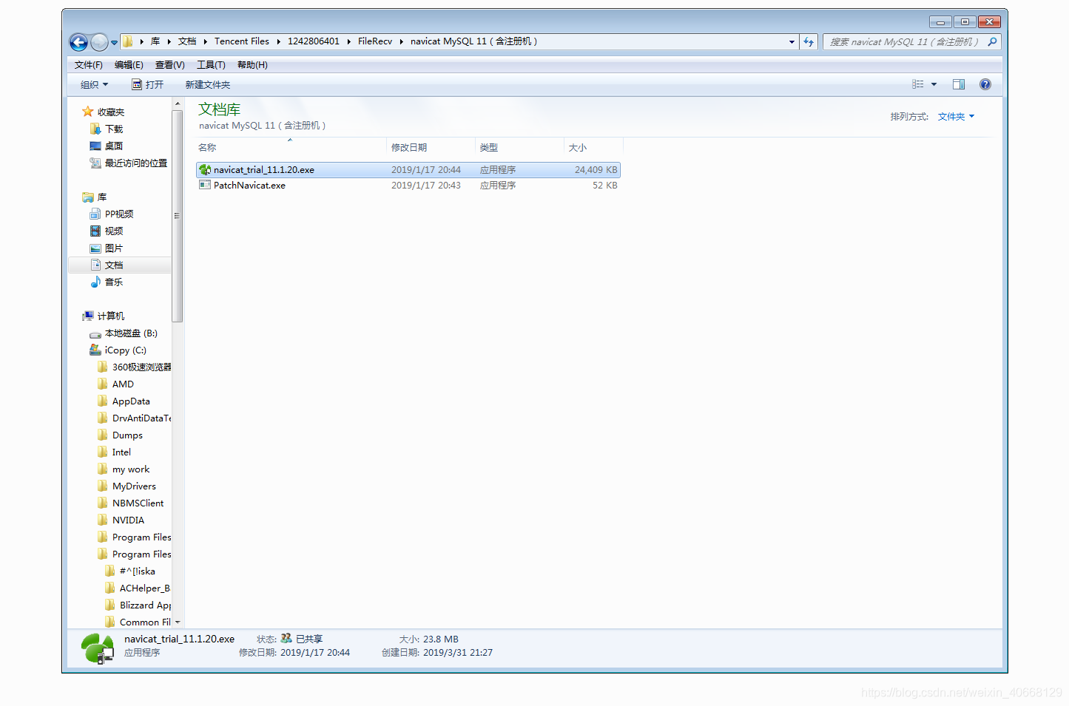Go back with the Back arrow button

coord(78,42)
